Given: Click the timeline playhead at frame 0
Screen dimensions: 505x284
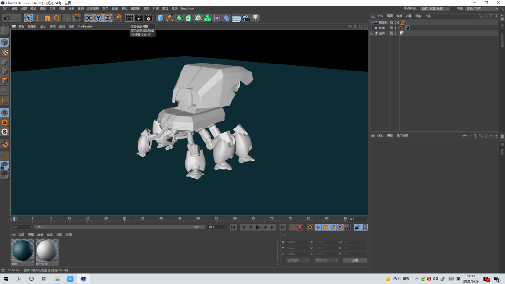Looking at the screenshot, I should [14, 219].
